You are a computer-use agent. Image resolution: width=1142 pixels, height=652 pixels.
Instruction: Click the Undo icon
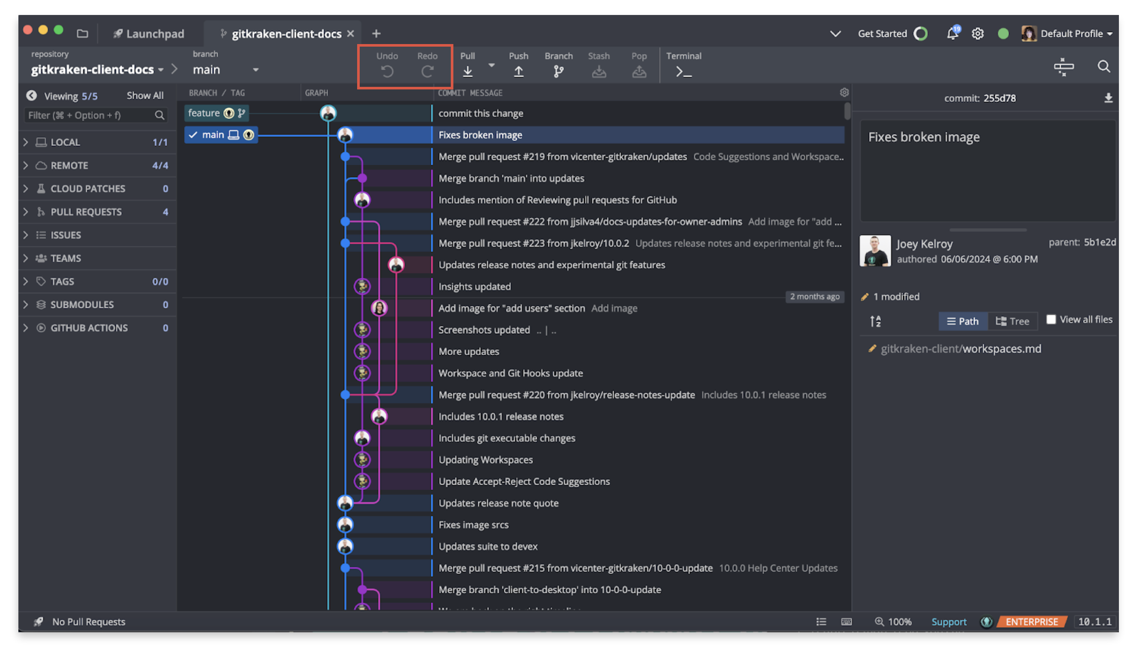(x=387, y=71)
